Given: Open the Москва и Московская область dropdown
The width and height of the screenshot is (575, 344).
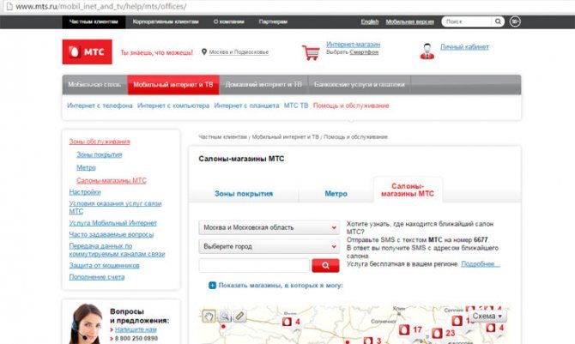Looking at the screenshot, I should pos(269,227).
